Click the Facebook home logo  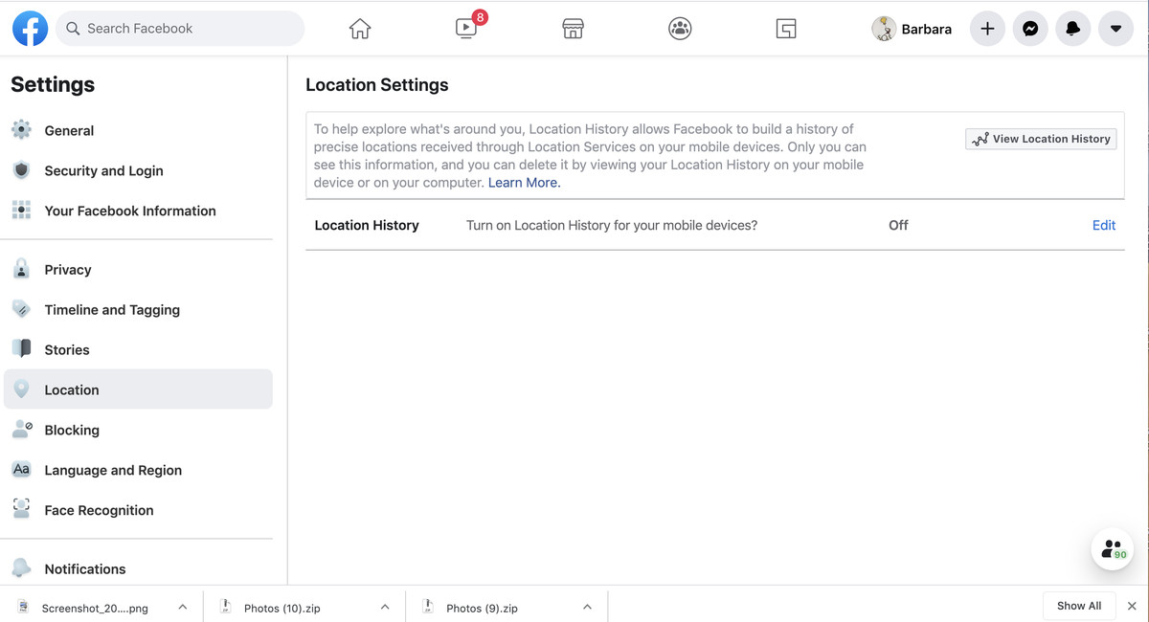[30, 28]
